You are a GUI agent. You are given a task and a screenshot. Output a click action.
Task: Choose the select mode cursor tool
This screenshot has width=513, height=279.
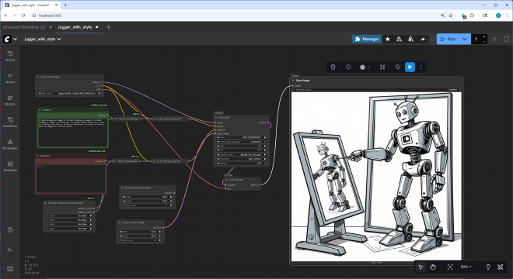tap(421, 267)
